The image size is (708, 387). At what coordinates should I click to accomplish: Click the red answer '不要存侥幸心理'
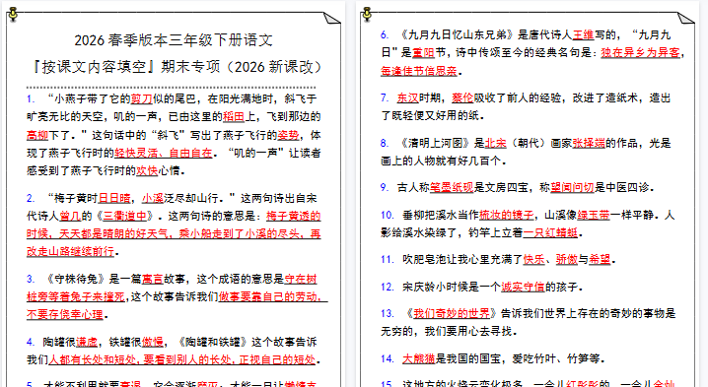(65, 314)
